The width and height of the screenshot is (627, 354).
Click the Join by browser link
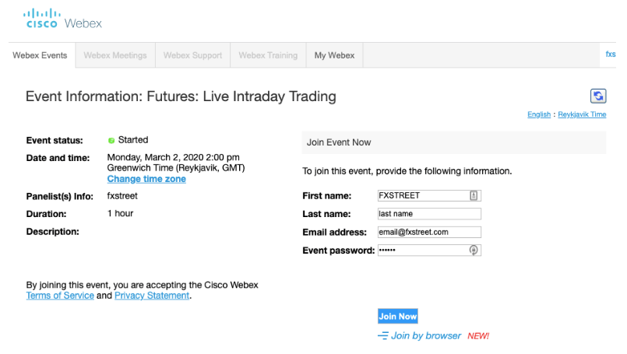pyautogui.click(x=426, y=335)
